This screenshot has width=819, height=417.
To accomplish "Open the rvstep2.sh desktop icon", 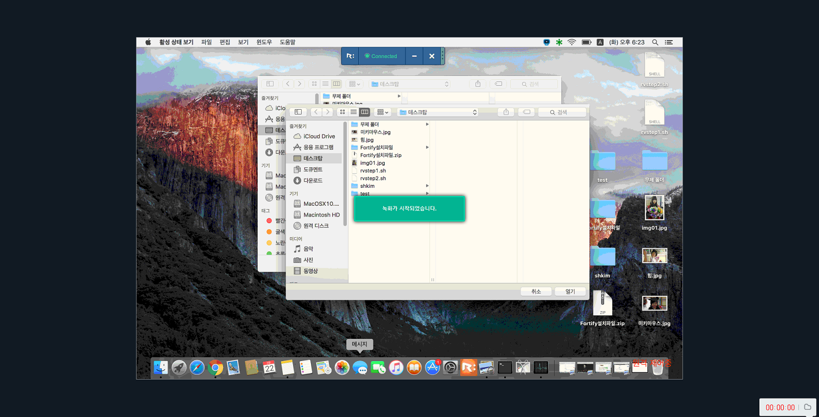I will click(x=655, y=69).
